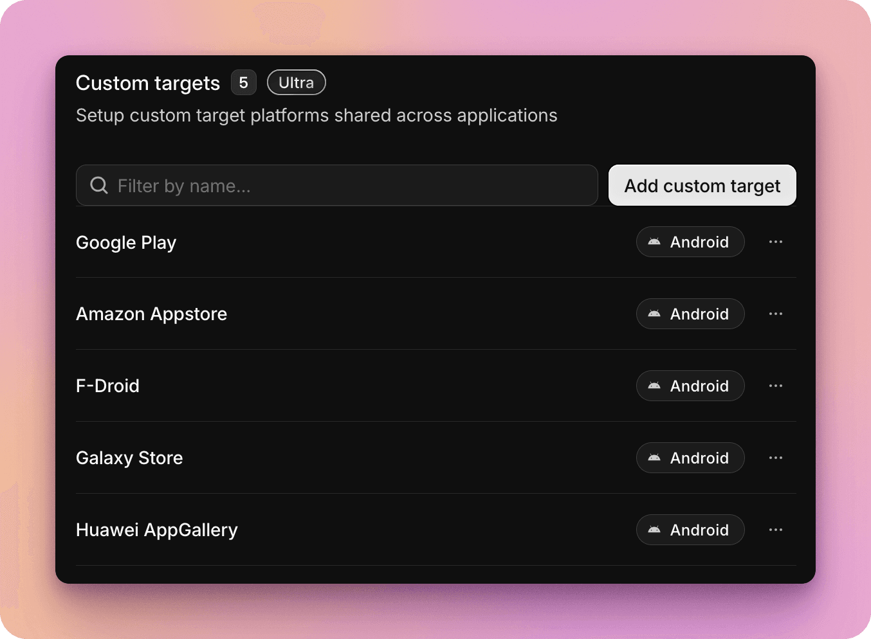Click the Custom targets heading
The image size is (871, 639).
click(x=147, y=83)
